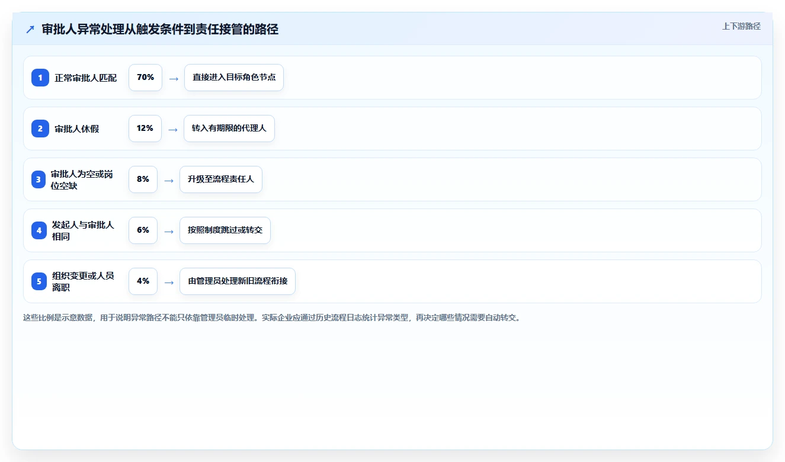Click the 审批人休假 label
The width and height of the screenshot is (785, 462).
[77, 129]
